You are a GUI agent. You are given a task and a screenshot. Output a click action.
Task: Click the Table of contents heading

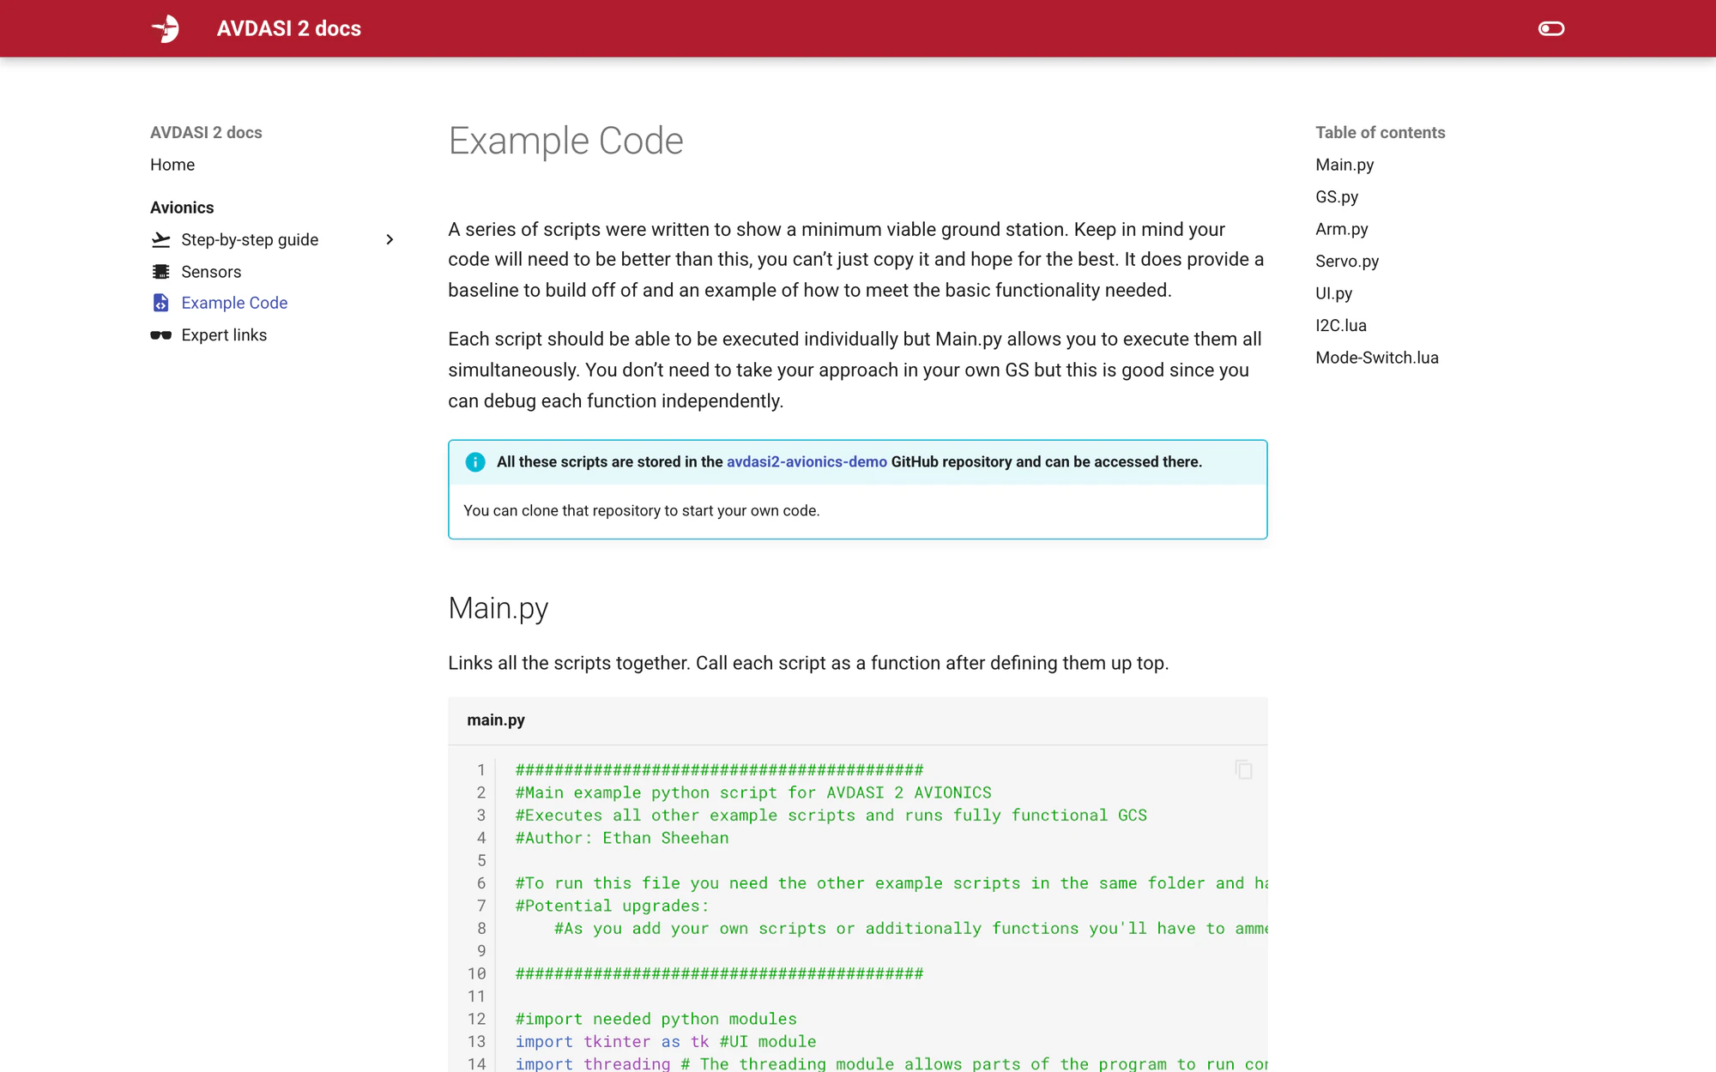tap(1380, 132)
